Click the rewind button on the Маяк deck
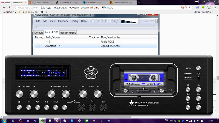 (188, 99)
